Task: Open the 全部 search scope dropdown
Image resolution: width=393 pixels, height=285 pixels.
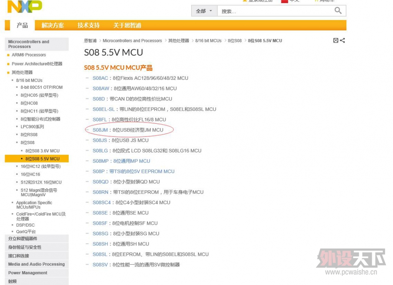Action: [x=204, y=11]
